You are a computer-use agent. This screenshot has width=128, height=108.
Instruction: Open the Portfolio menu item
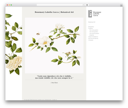pos(90,28)
